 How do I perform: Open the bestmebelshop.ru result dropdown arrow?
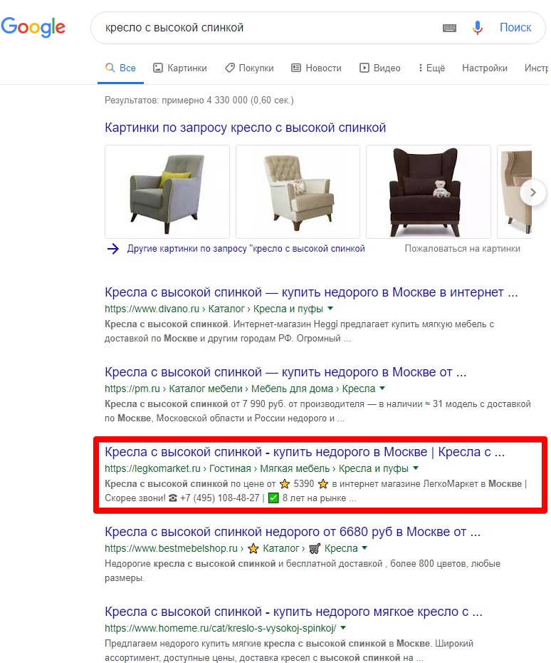coord(364,548)
